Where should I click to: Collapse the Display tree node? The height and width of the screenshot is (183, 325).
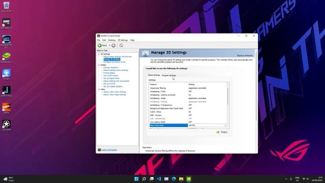coord(99,65)
